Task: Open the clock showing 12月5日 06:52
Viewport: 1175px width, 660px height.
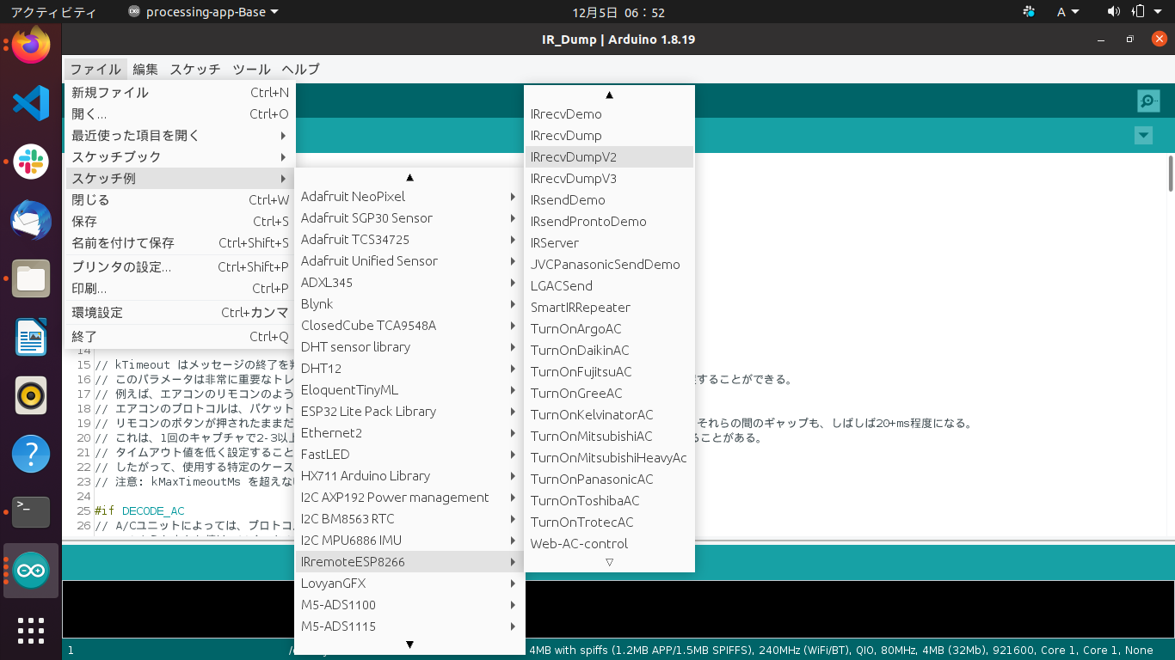Action: (x=618, y=12)
